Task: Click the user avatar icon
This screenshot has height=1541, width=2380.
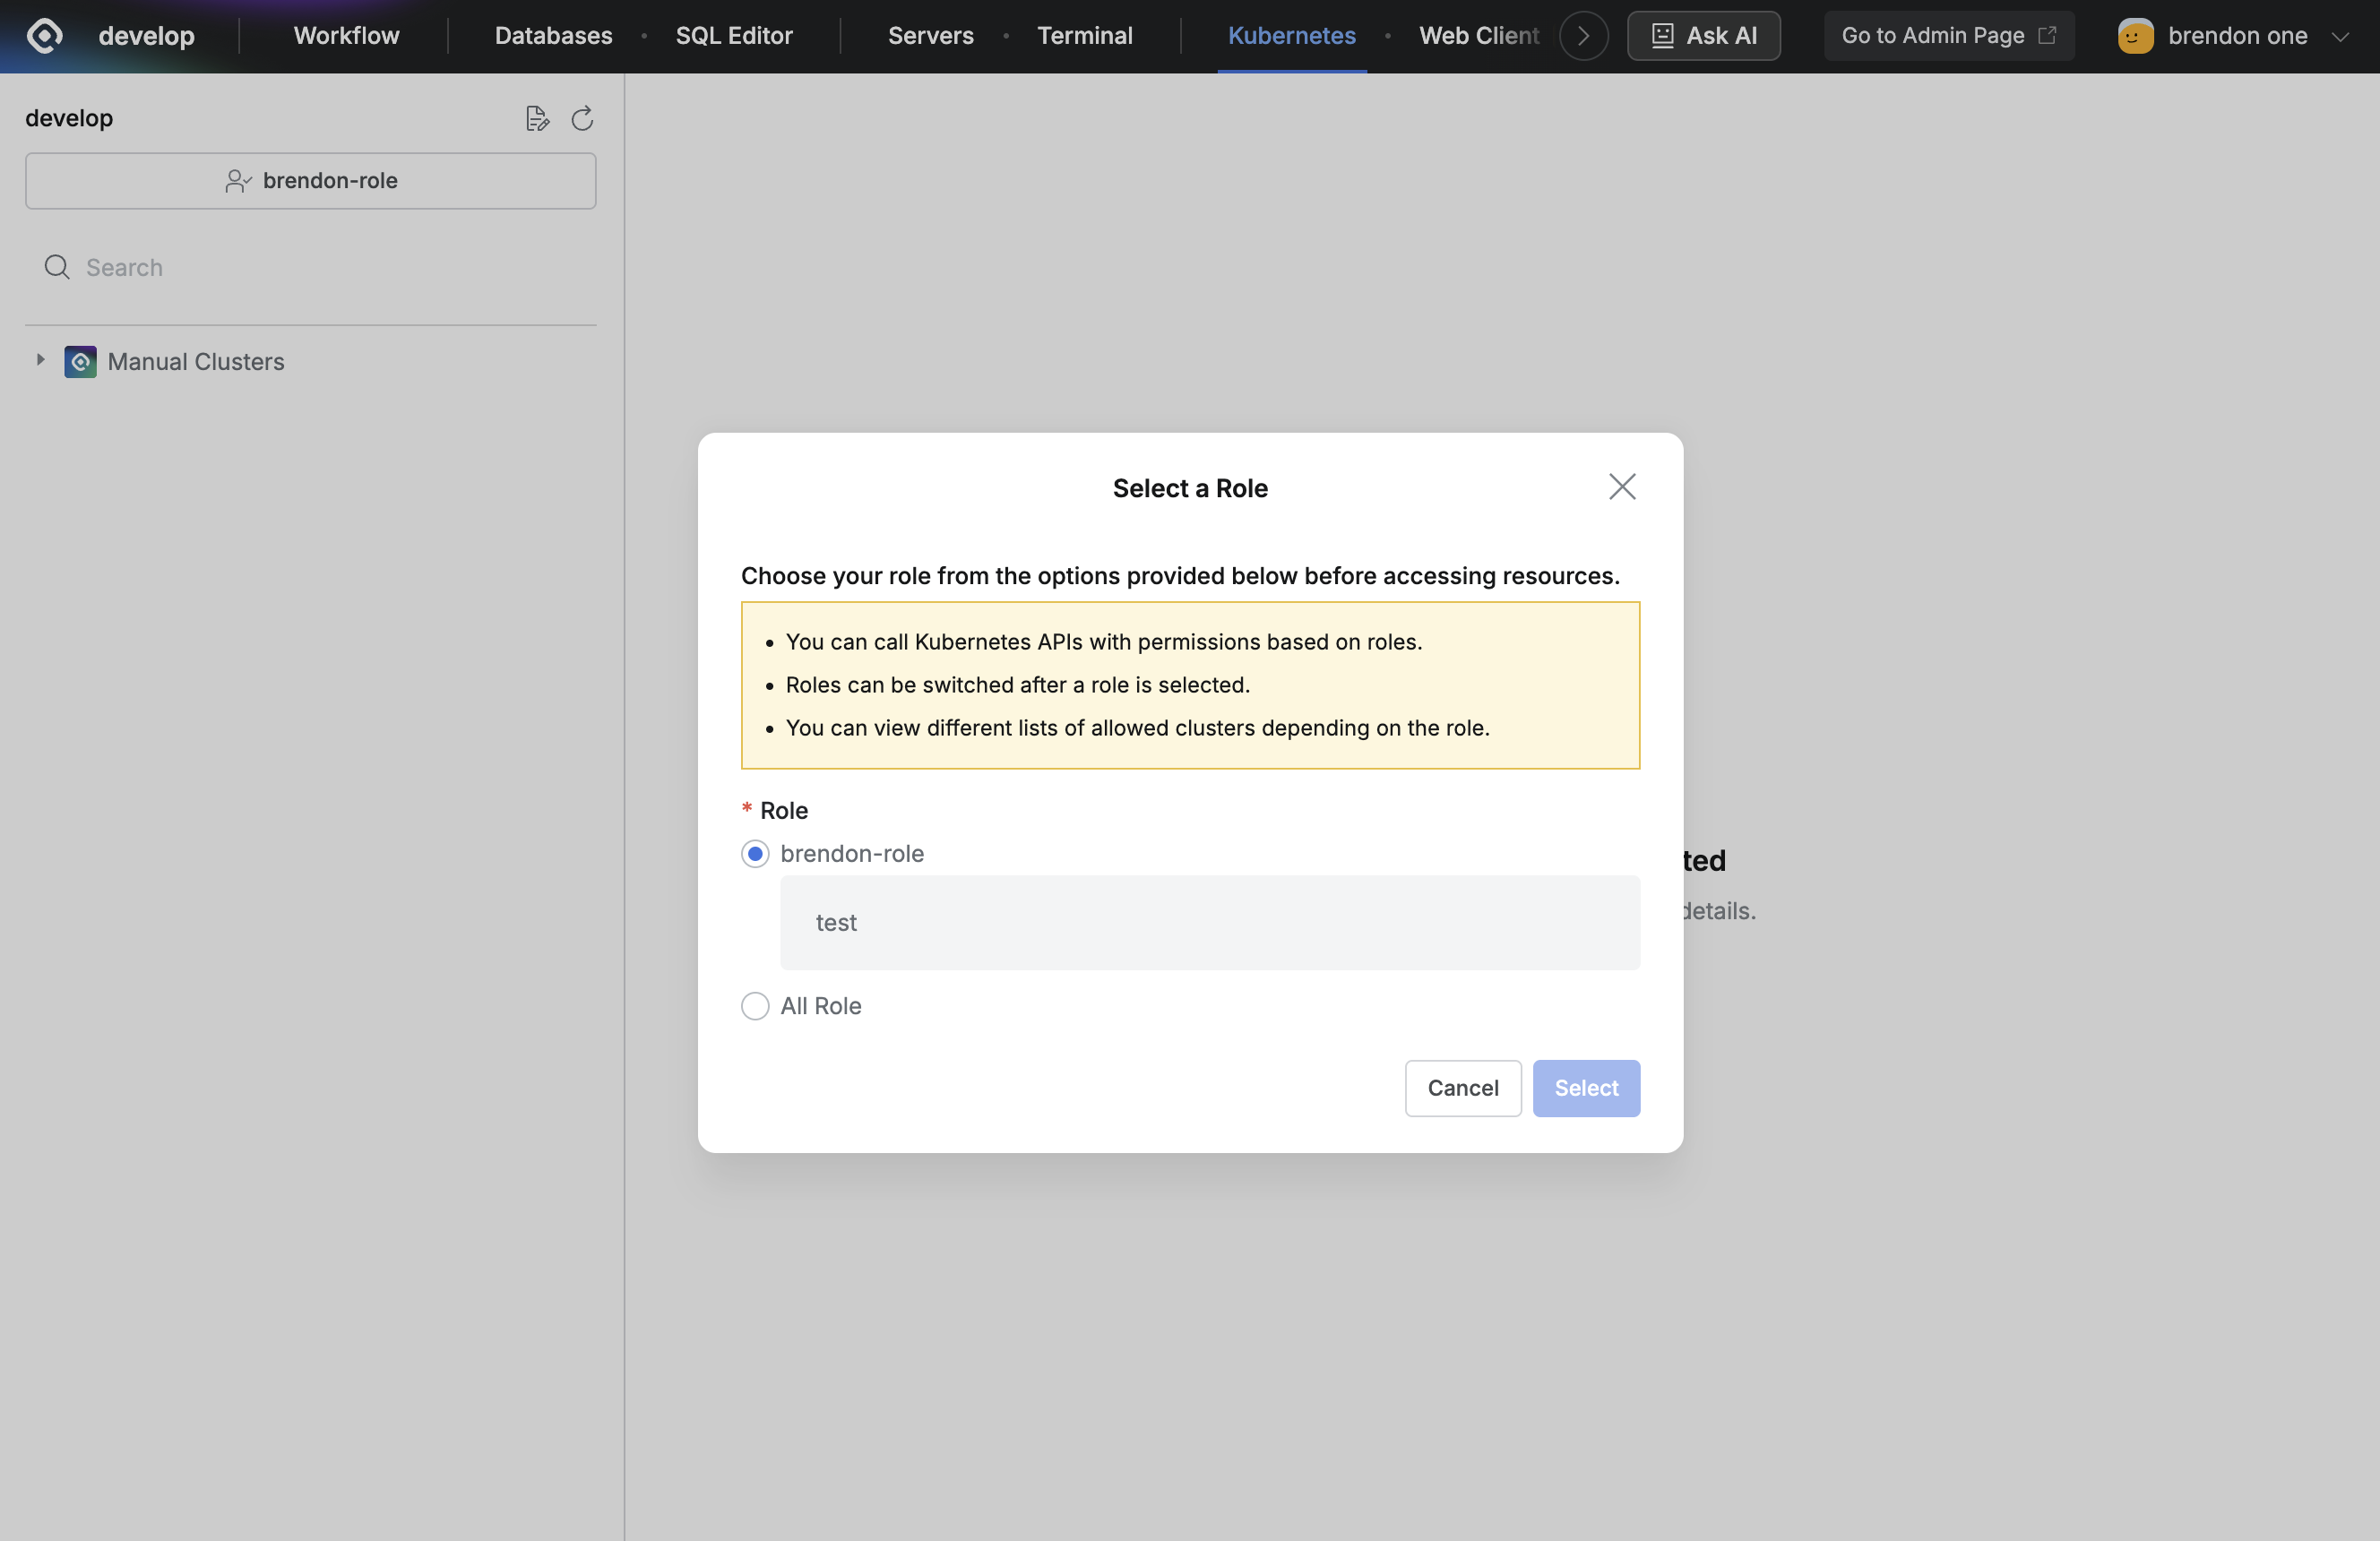Action: click(2135, 36)
